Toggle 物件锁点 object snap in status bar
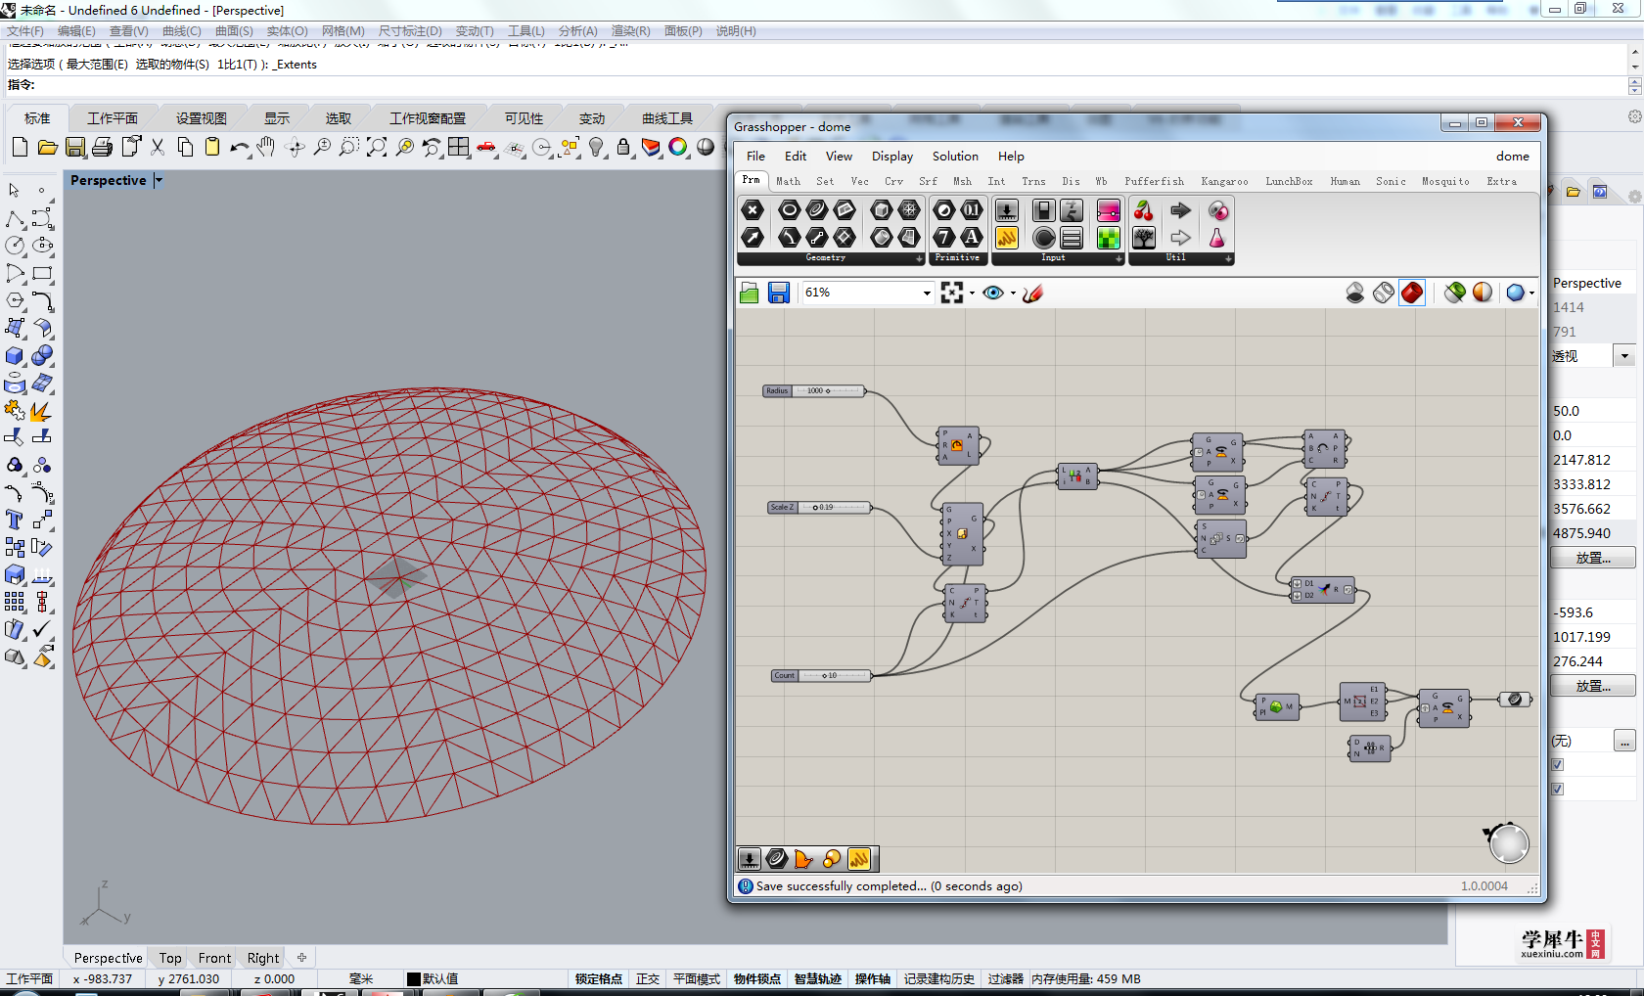Viewport: 1644px width, 996px height. [757, 978]
